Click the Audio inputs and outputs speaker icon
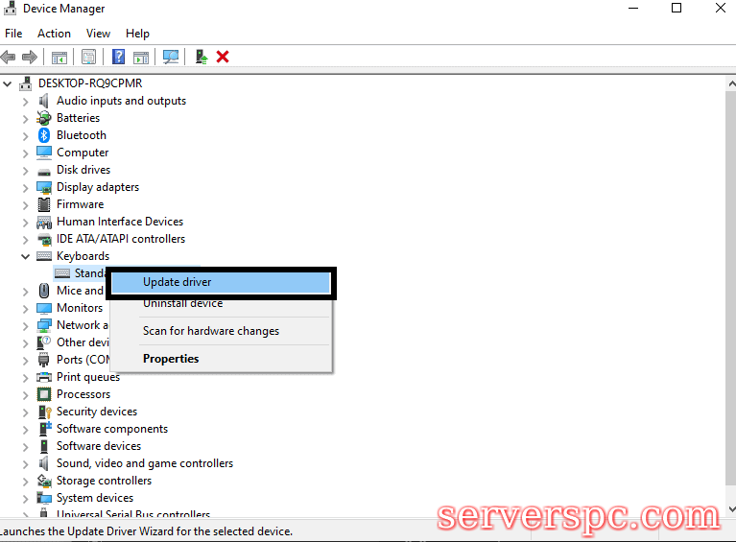 click(x=43, y=101)
